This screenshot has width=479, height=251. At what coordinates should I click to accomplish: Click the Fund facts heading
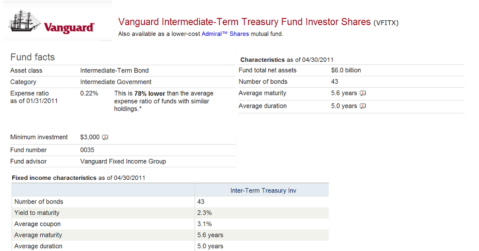(33, 57)
